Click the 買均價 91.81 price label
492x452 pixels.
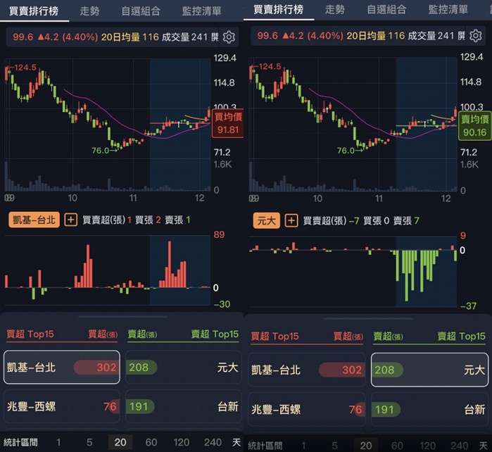point(228,123)
